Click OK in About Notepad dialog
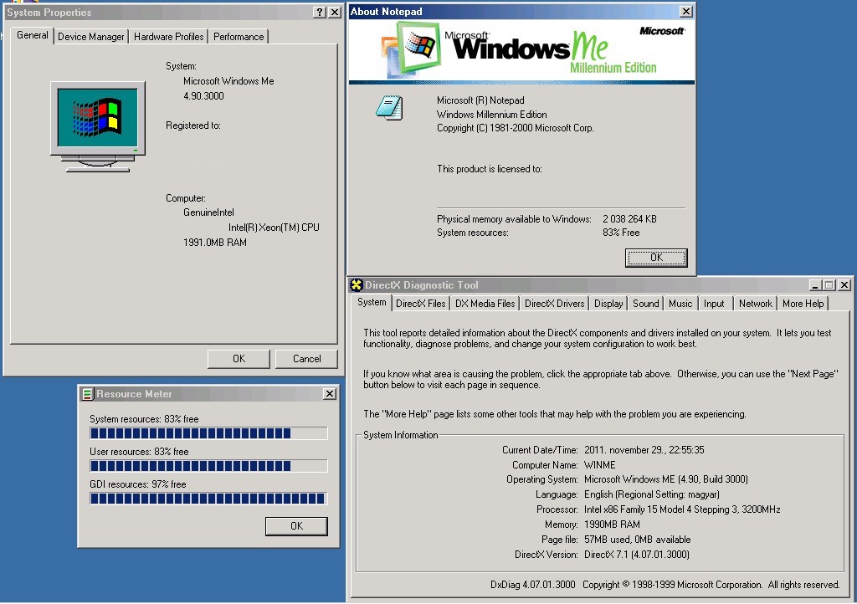The height and width of the screenshot is (604, 857). pos(656,258)
